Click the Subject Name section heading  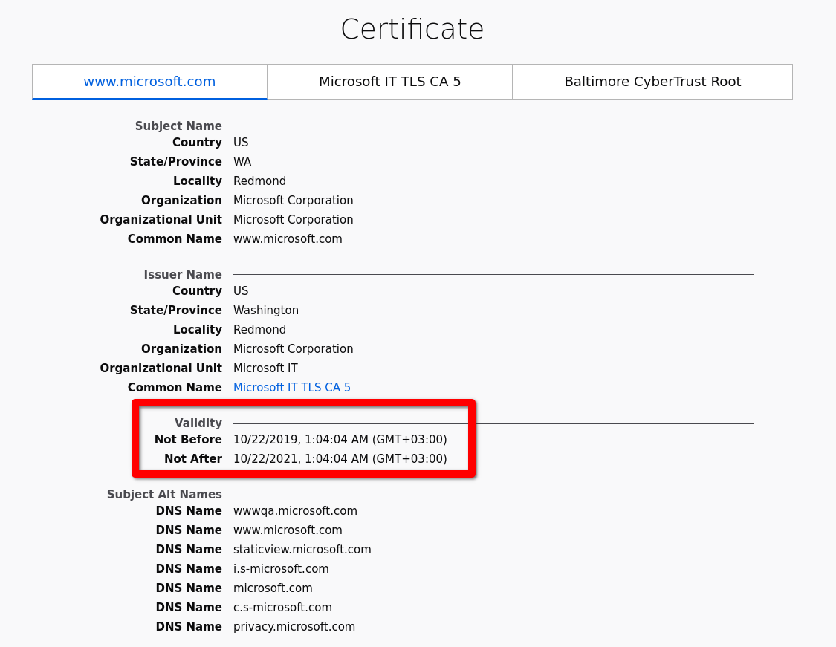point(178,126)
